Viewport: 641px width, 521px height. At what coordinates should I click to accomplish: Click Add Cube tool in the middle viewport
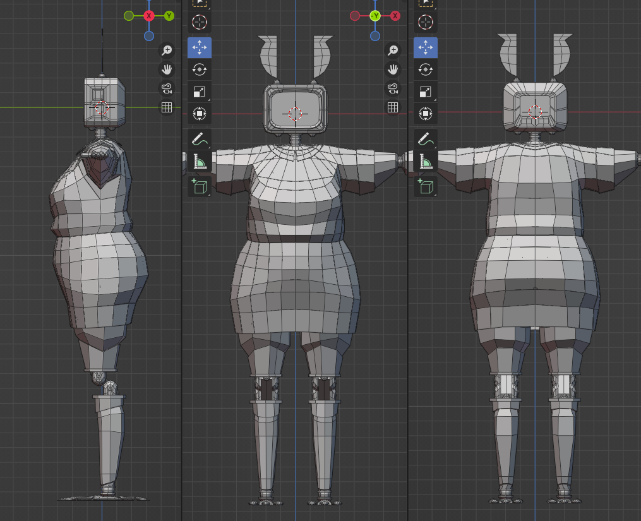[x=200, y=186]
